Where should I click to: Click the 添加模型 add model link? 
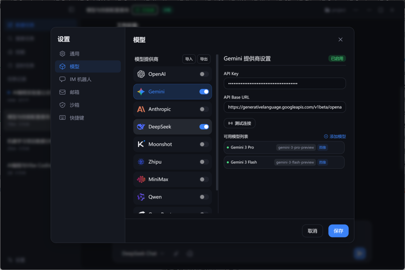click(x=335, y=136)
